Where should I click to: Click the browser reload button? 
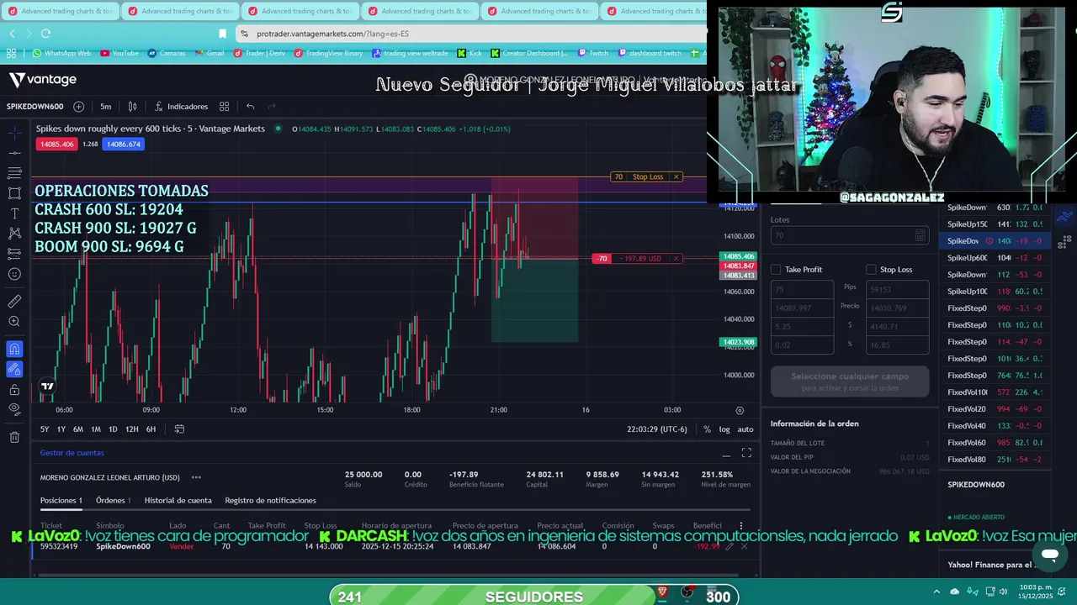pos(45,34)
